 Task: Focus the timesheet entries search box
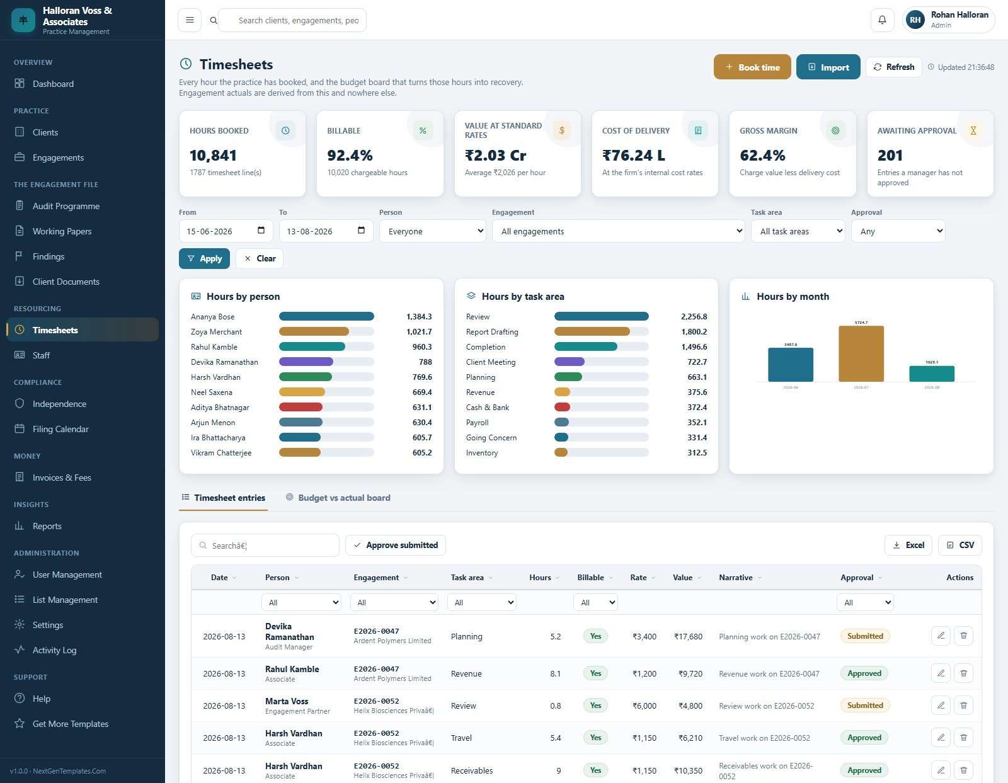(265, 545)
